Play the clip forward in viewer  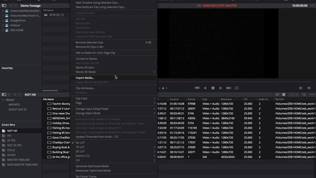pyautogui.click(x=221, y=88)
